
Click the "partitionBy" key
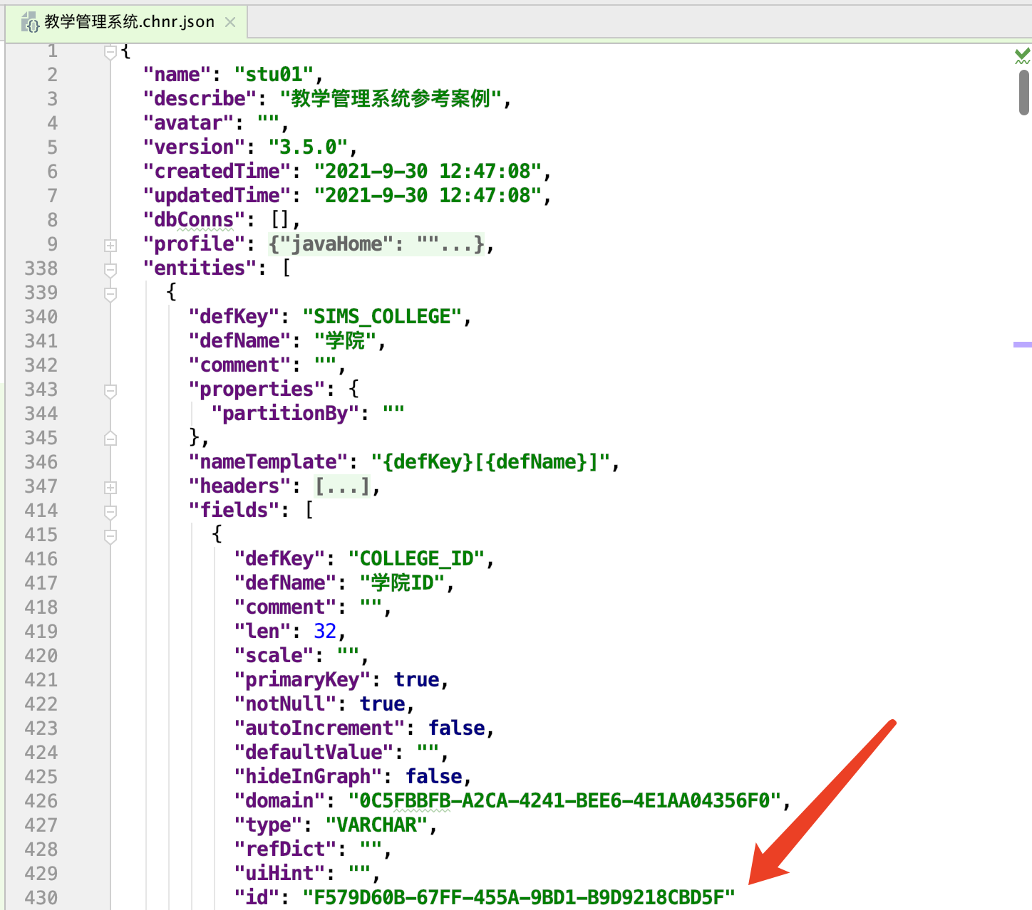point(285,414)
